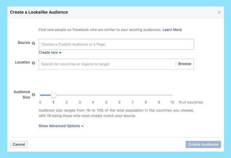The image size is (231, 158).
Task: Set audience size slider to 5
Action: pos(106,95)
